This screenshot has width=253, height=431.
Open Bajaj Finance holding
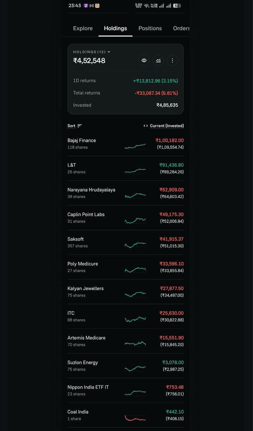pos(125,144)
